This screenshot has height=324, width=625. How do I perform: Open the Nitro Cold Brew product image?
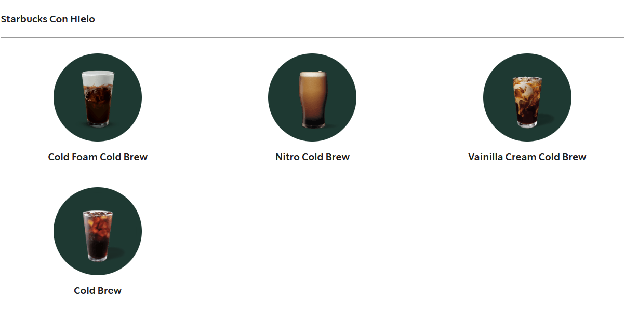click(x=312, y=97)
